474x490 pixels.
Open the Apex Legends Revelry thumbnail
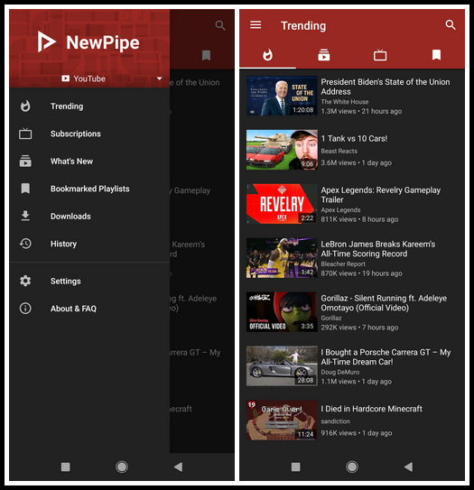click(x=282, y=204)
